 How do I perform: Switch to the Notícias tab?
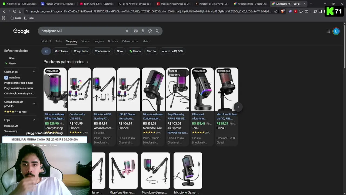(x=113, y=41)
